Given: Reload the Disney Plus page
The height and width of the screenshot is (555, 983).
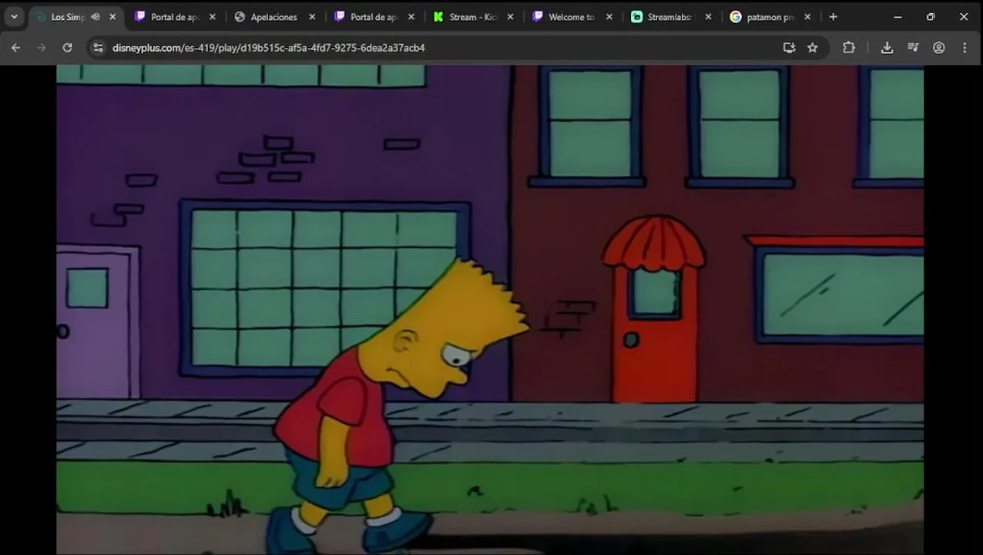Looking at the screenshot, I should (x=67, y=48).
